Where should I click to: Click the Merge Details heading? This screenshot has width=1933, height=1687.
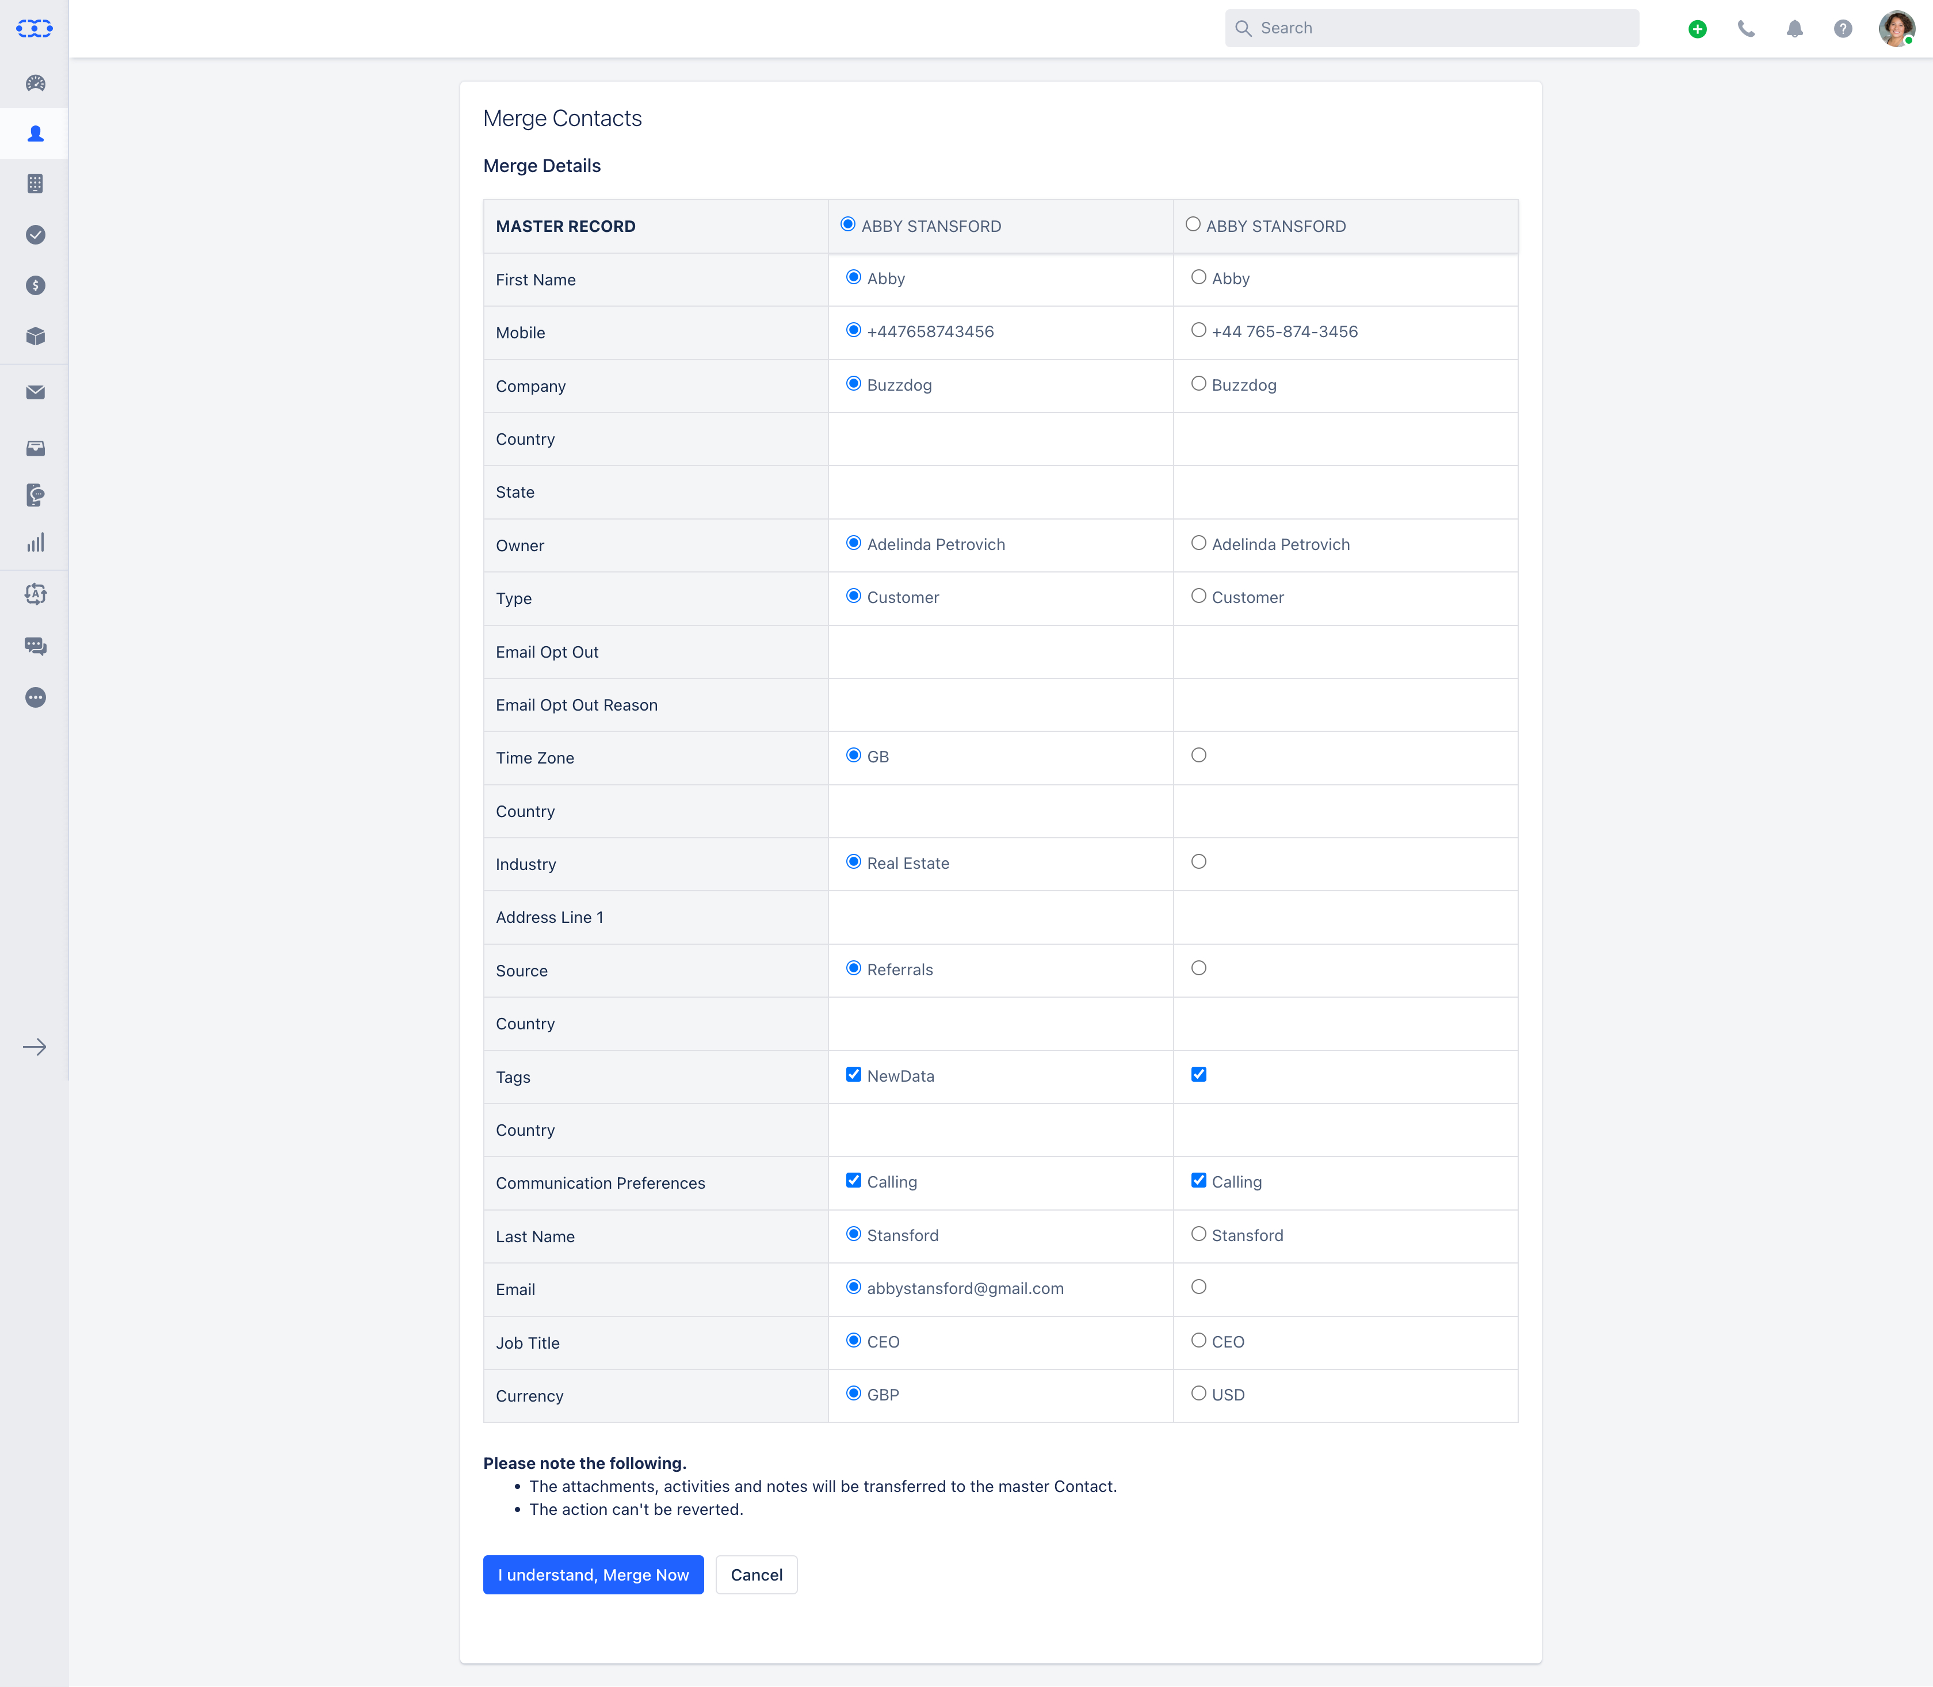pos(542,166)
